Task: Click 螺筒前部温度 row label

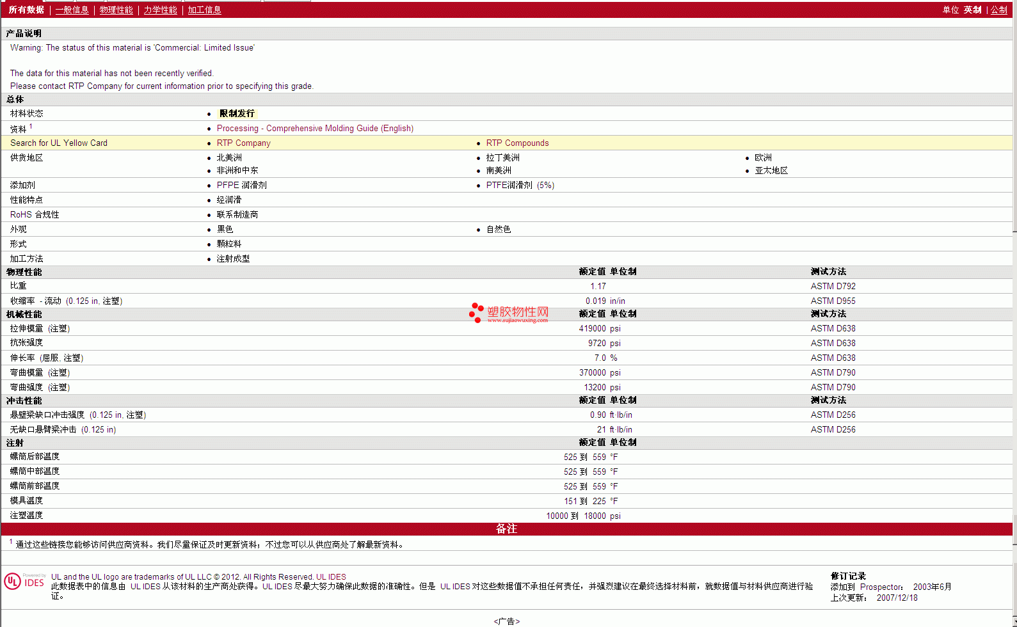Action: 35,486
